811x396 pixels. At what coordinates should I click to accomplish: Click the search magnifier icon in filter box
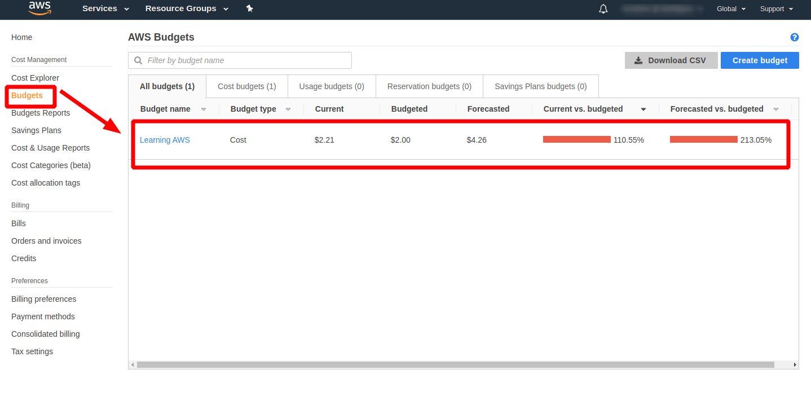coord(138,60)
